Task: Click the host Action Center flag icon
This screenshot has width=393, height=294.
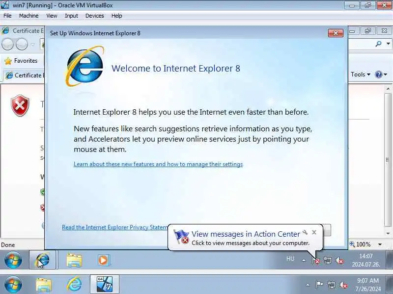Action: (x=319, y=285)
